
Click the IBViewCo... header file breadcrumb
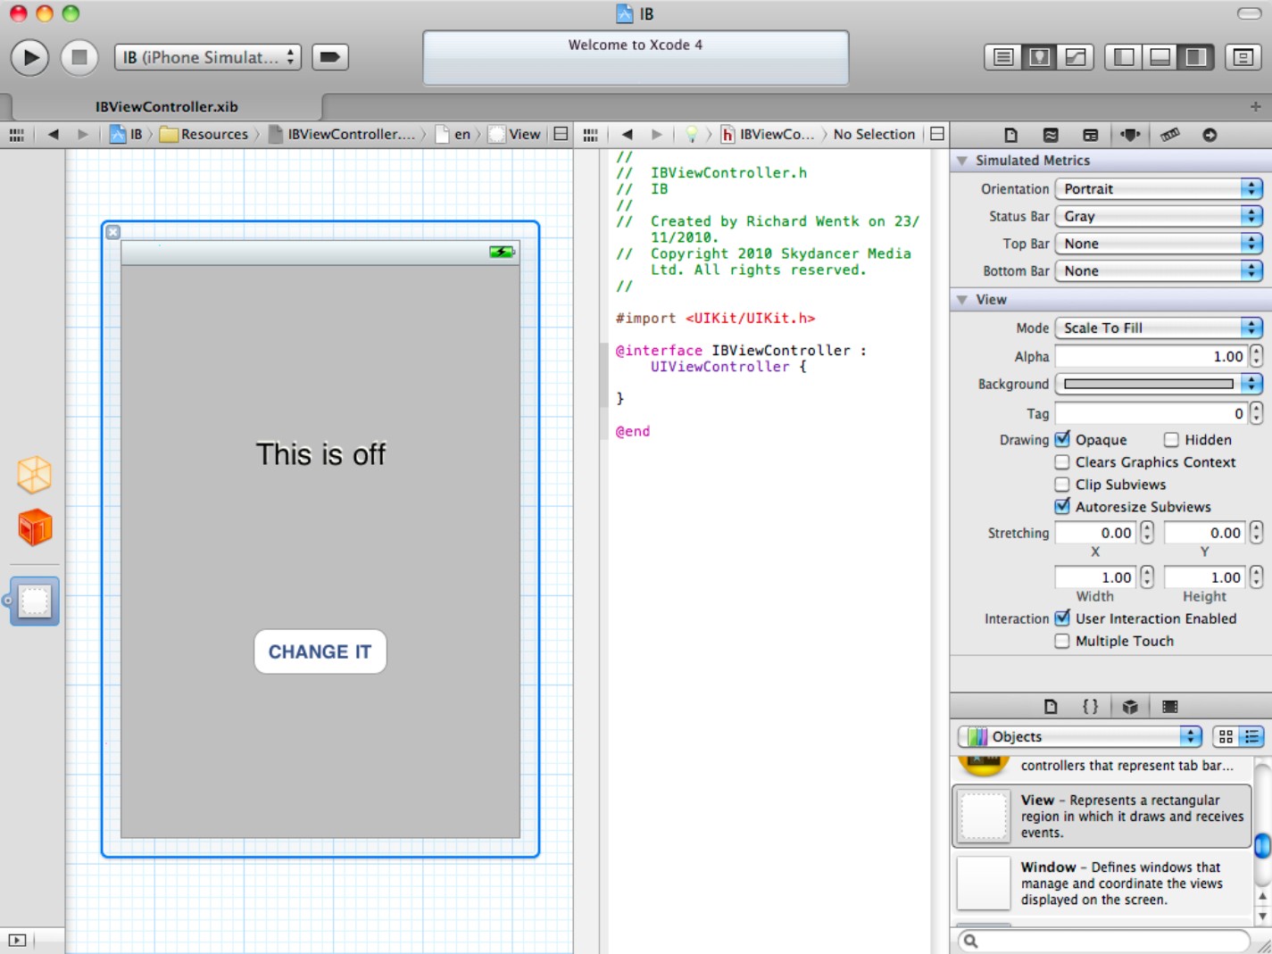pyautogui.click(x=768, y=134)
